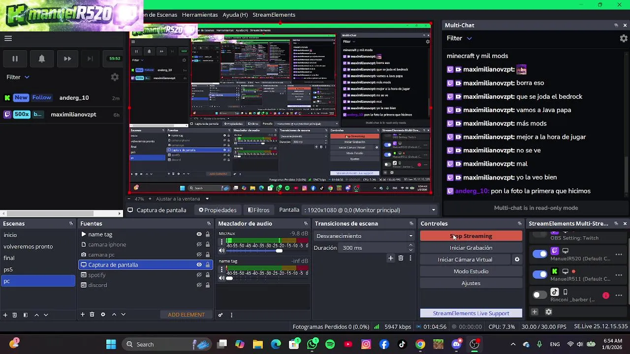Image resolution: width=630 pixels, height=354 pixels.
Task: Mute name tag audio speaker icon
Action: click(221, 278)
